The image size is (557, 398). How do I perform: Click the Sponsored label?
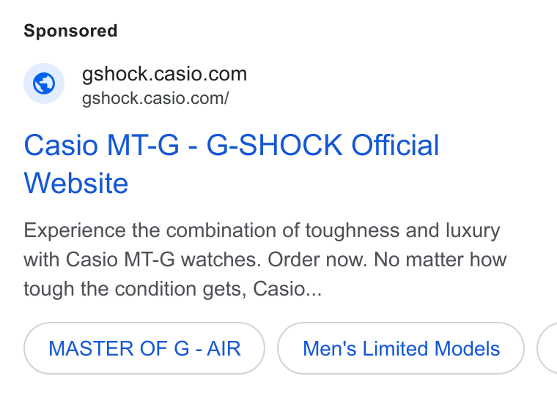click(x=70, y=31)
